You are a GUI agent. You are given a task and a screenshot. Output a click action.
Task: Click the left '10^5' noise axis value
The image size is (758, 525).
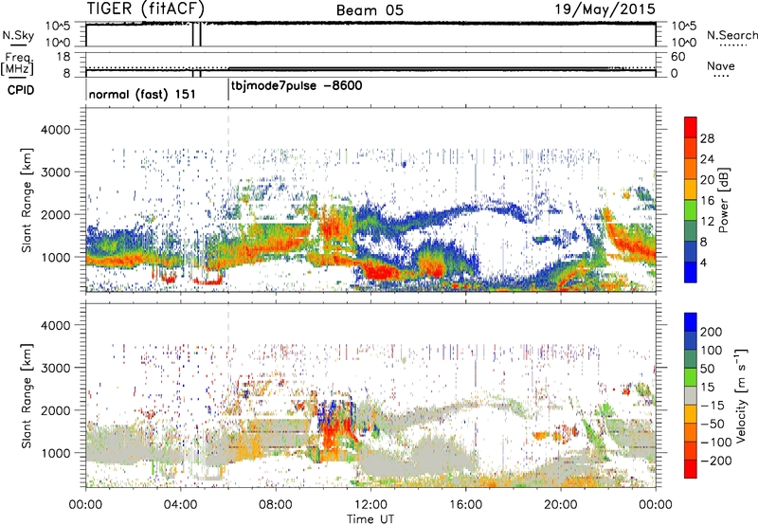58,27
